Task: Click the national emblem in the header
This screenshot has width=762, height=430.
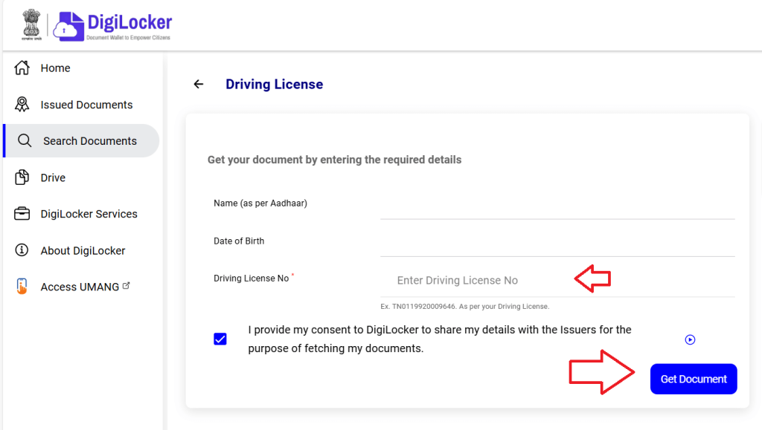Action: pos(31,25)
